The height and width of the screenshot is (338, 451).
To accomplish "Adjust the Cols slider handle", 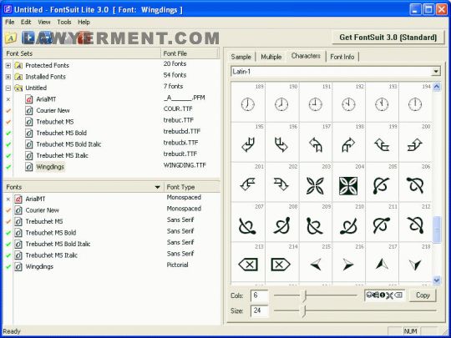I will click(x=305, y=295).
